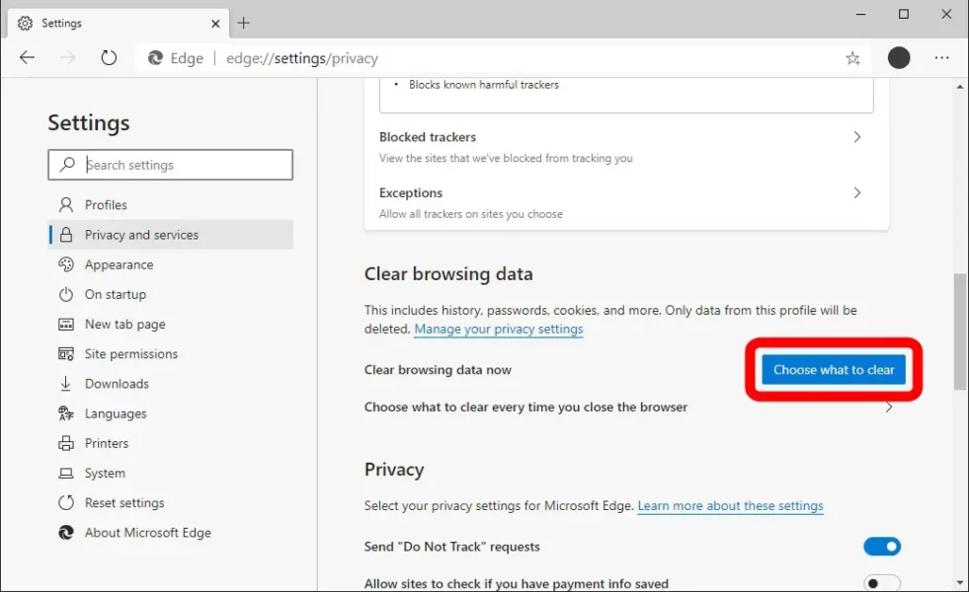Click the Privacy section heading
The height and width of the screenshot is (592, 969).
394,470
